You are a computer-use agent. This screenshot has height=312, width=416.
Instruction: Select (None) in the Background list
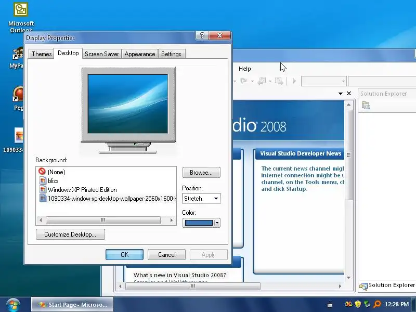tap(56, 172)
